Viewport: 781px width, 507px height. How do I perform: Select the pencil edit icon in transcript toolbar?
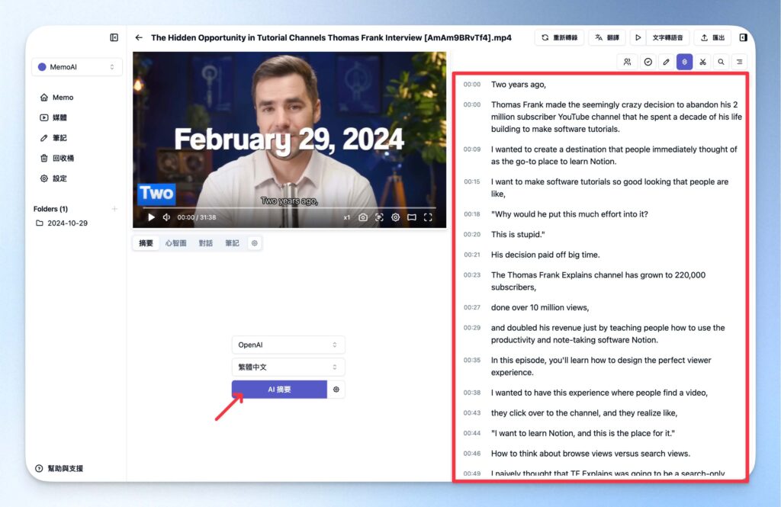[x=667, y=62]
